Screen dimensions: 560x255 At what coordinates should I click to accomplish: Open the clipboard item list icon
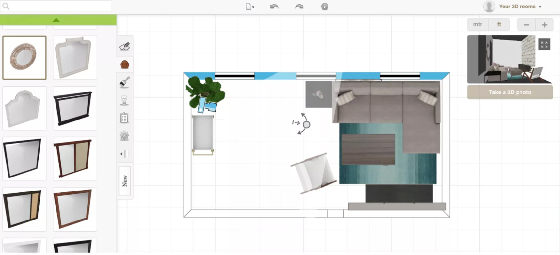[124, 118]
